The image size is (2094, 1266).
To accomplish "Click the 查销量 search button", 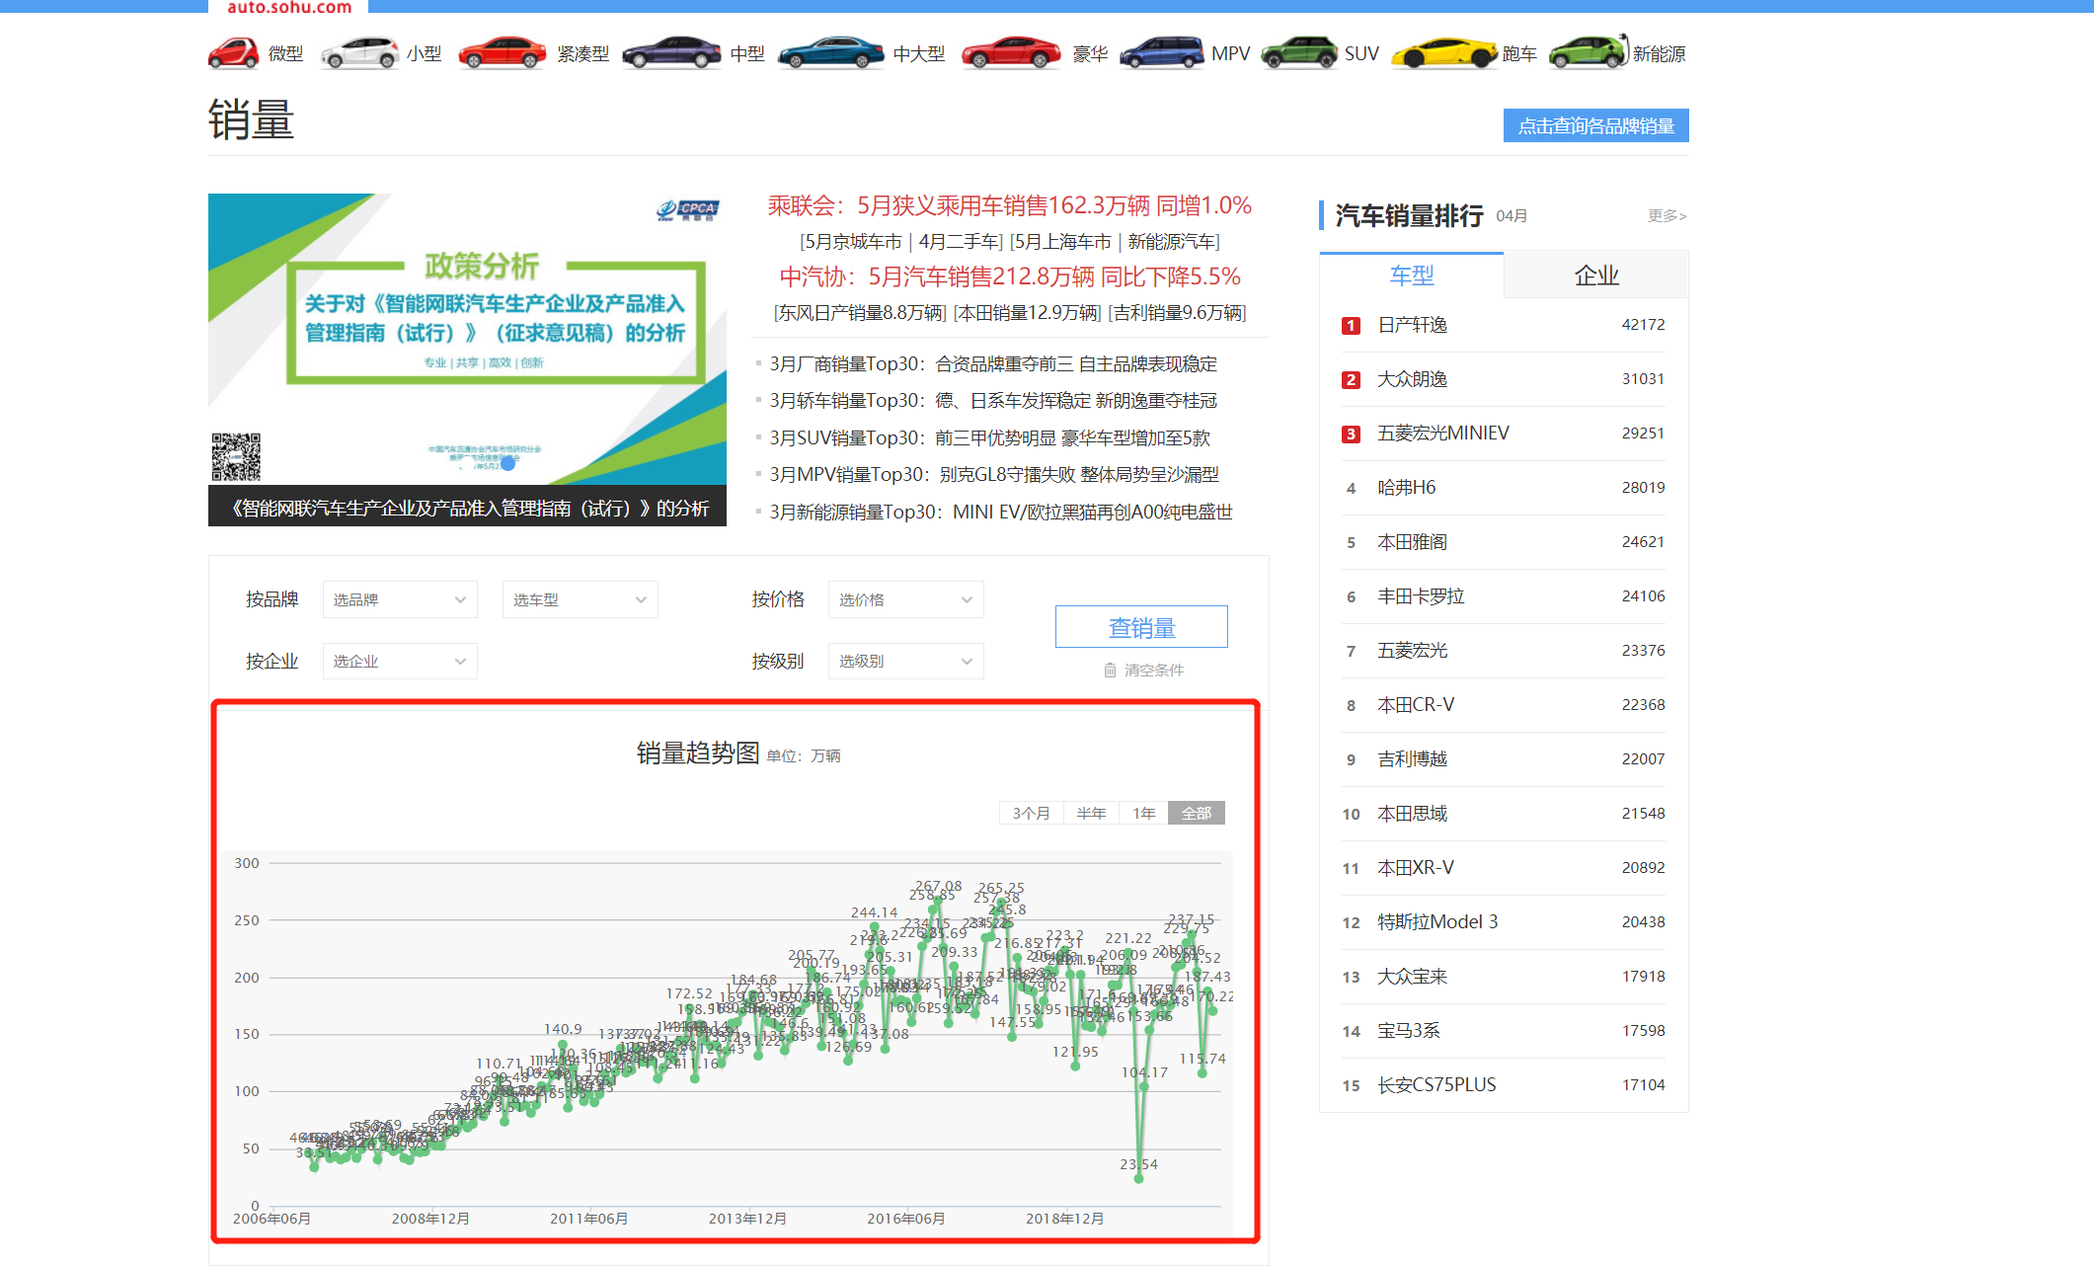I will 1141,627.
